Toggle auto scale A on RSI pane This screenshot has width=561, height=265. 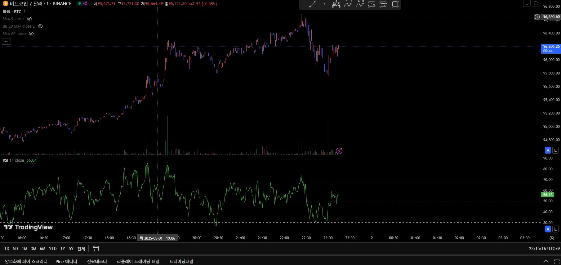coord(548,229)
